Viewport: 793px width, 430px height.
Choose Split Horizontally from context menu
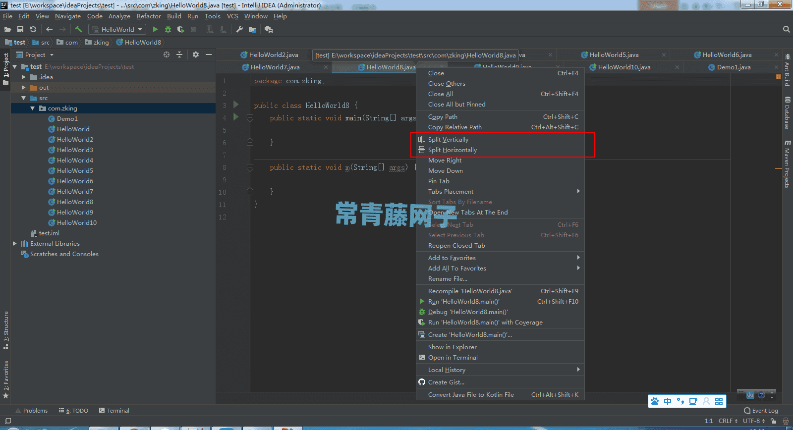[500, 150]
